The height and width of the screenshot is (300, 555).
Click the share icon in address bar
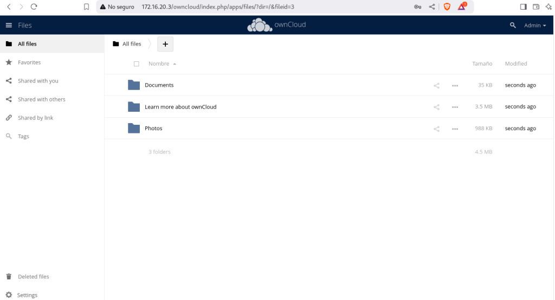coord(432,7)
